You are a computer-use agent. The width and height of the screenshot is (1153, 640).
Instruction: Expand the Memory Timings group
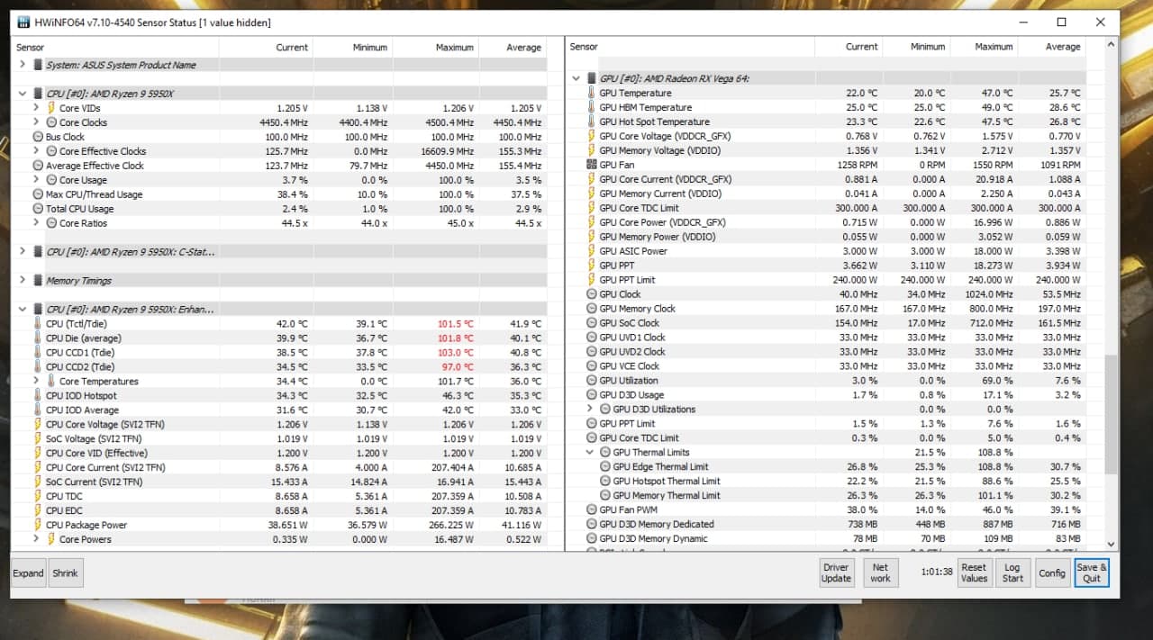click(23, 281)
